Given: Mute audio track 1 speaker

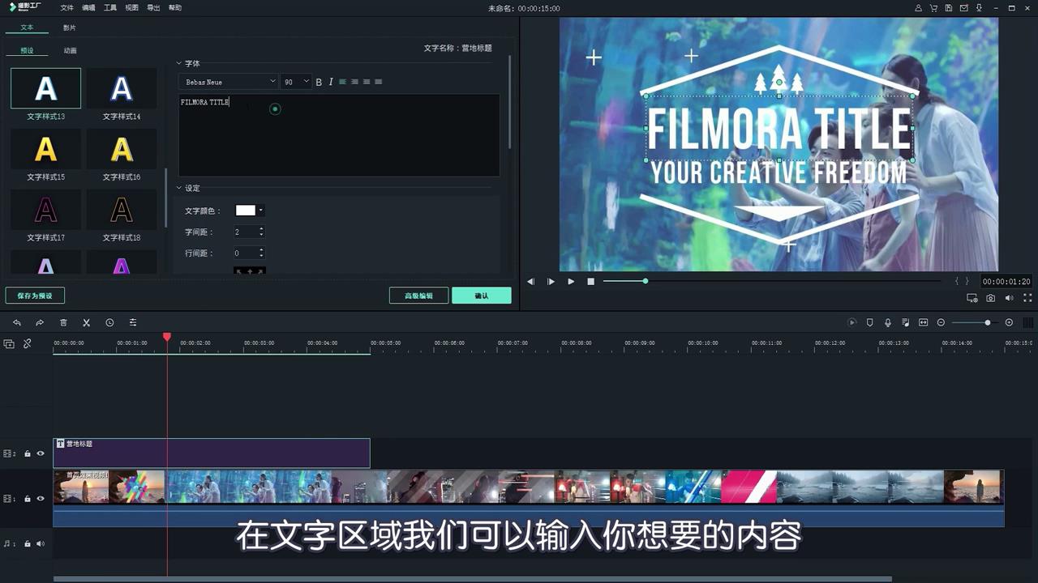Looking at the screenshot, I should point(41,544).
